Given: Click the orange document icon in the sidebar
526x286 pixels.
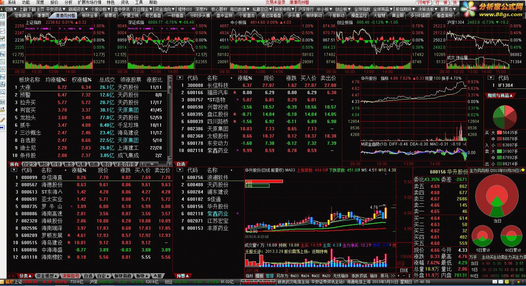Looking at the screenshot, I should [x=2, y=69].
